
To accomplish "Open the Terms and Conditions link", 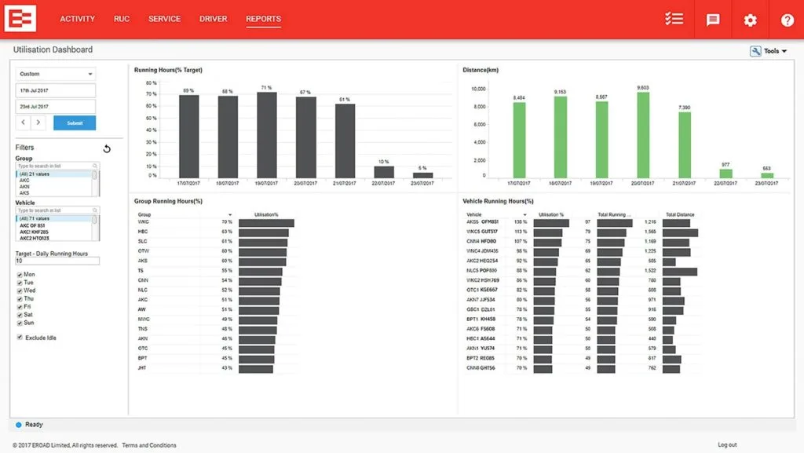I will [x=149, y=445].
